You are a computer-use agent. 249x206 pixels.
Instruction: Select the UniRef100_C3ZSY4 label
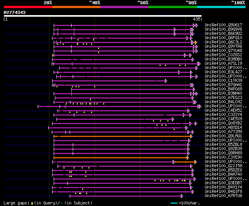click(x=223, y=114)
